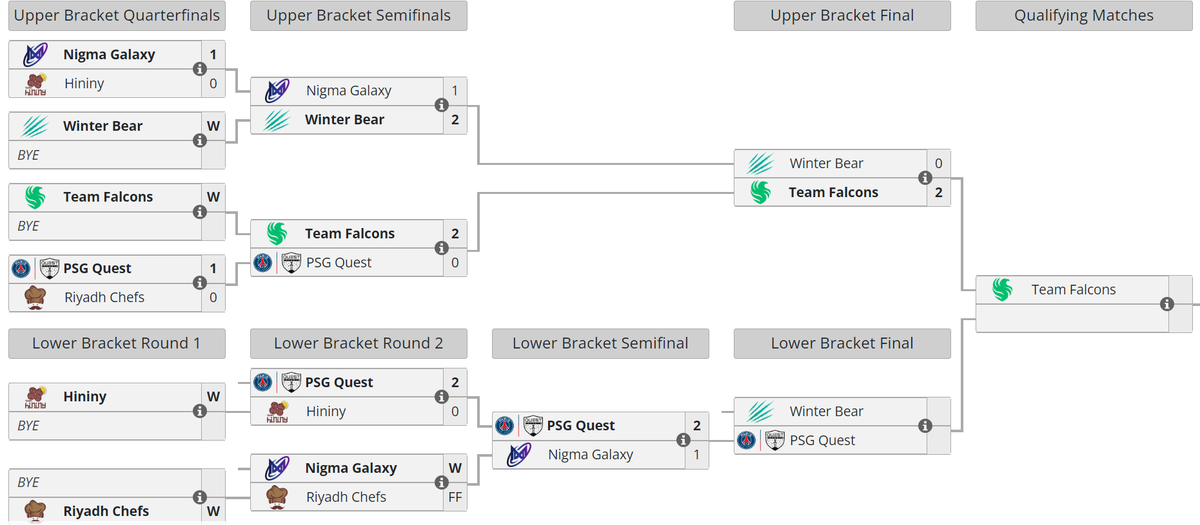Screen dimensions: 1200x525
Task: Open Team Falcons link in Qualifying Matches
Action: point(1073,290)
